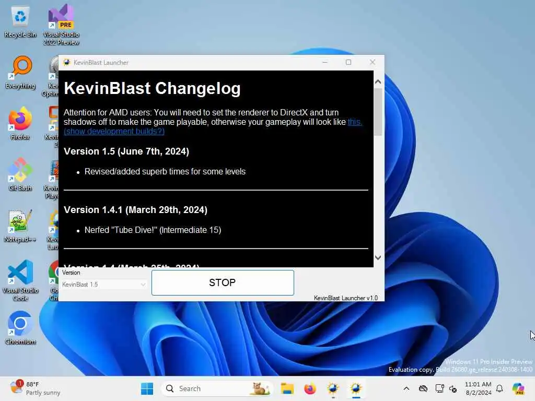Screen dimensions: 535x401
Task: Open Visual Studio 2022 Preview desktop shortcut
Action: click(x=61, y=25)
